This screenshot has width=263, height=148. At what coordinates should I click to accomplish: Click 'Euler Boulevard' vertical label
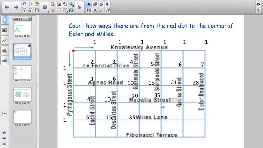201,91
